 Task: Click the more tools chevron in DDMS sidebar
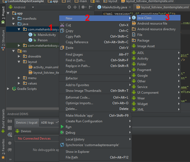point(10,160)
